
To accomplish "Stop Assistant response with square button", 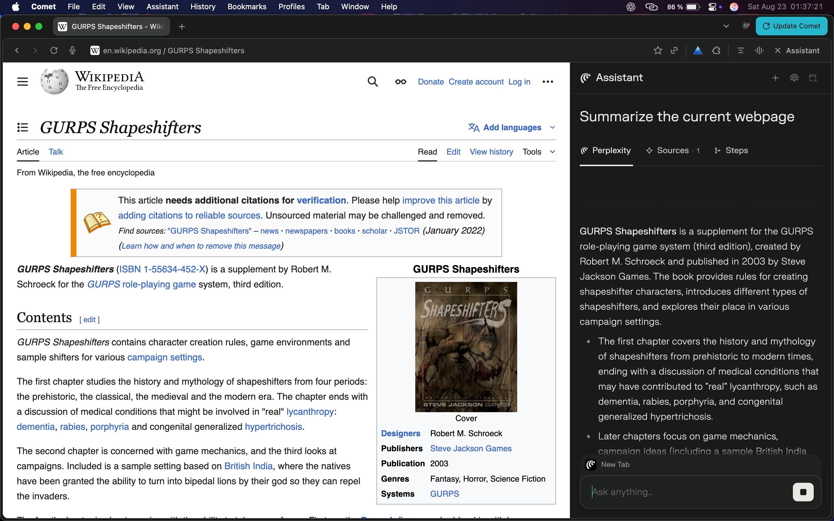I will pos(803,492).
